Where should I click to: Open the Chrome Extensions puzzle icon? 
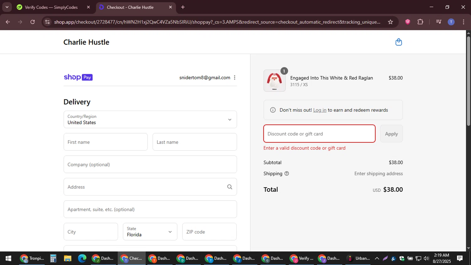tap(420, 22)
